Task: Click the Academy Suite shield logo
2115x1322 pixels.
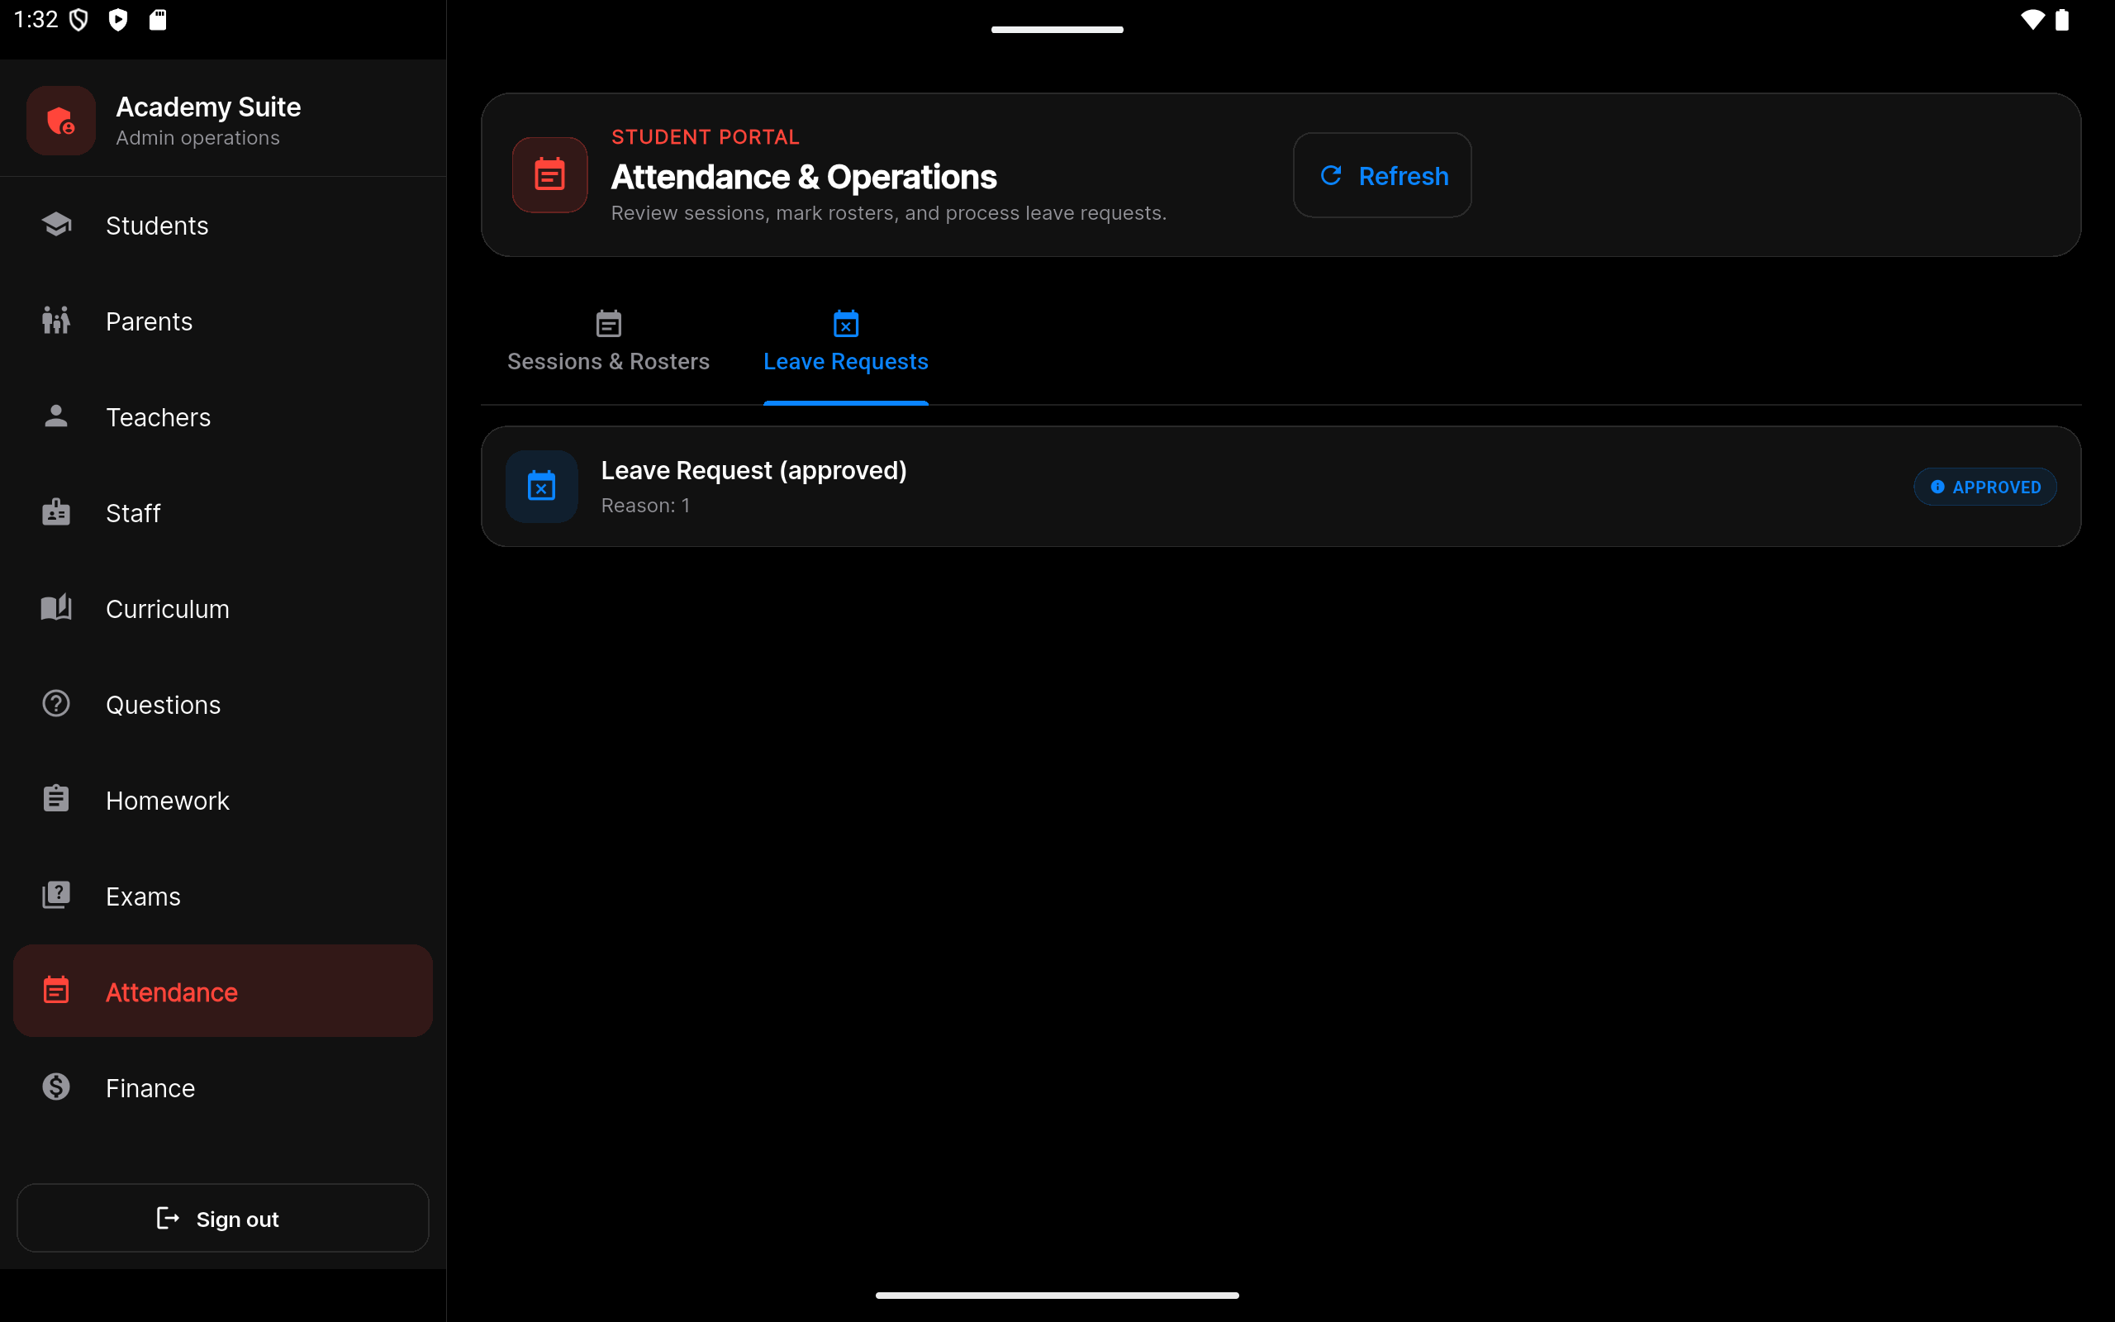Action: coord(60,121)
